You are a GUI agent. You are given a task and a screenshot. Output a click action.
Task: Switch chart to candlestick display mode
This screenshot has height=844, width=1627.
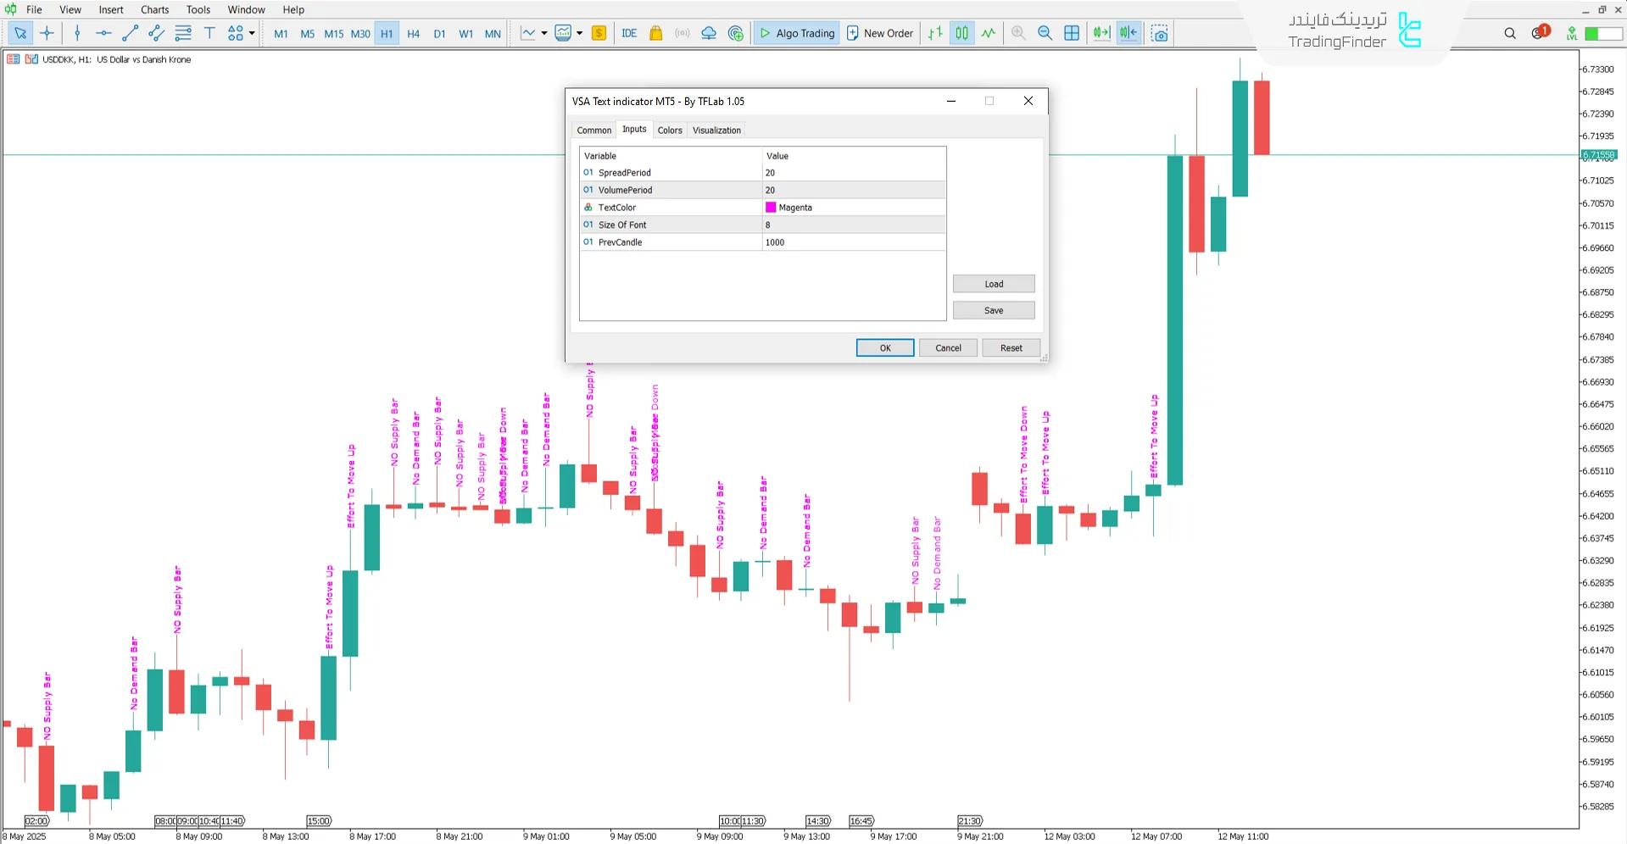click(961, 33)
